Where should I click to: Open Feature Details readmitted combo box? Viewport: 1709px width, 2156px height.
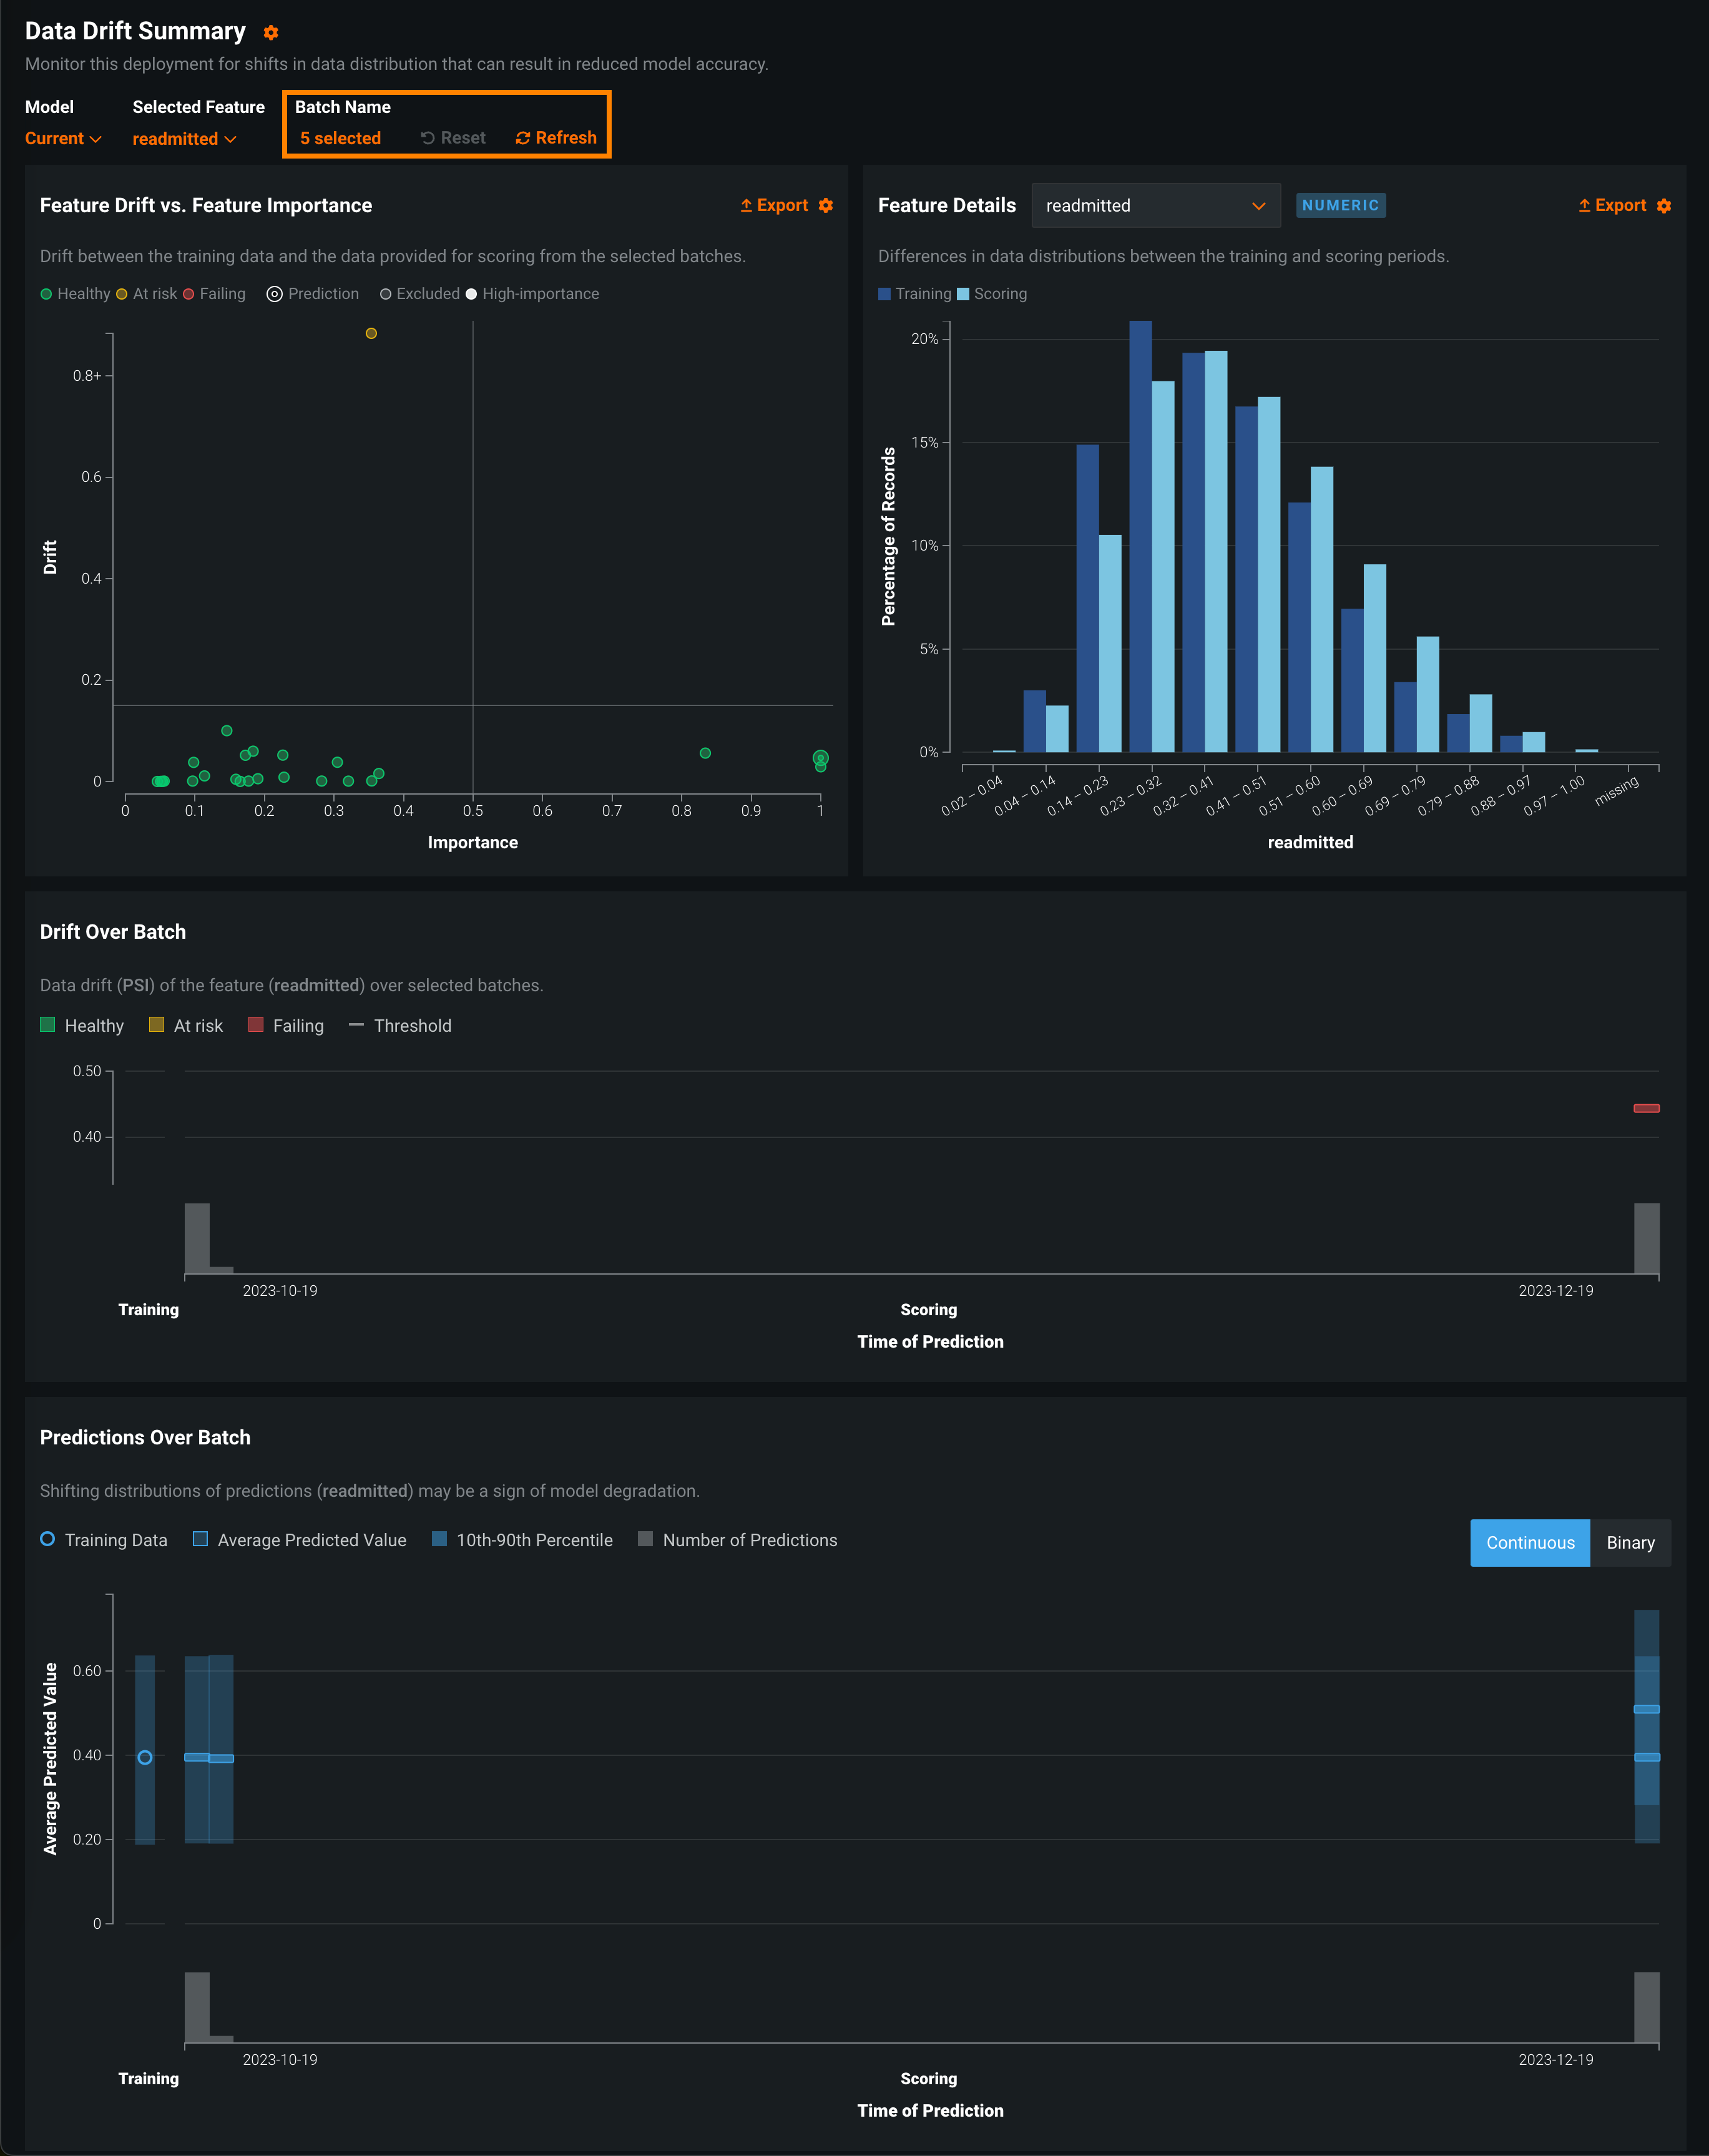[1155, 206]
